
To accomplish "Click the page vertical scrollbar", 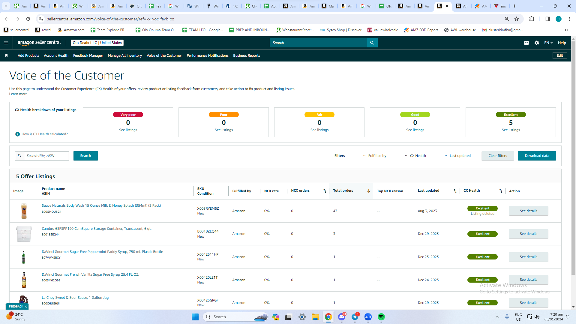I will click(x=573, y=158).
